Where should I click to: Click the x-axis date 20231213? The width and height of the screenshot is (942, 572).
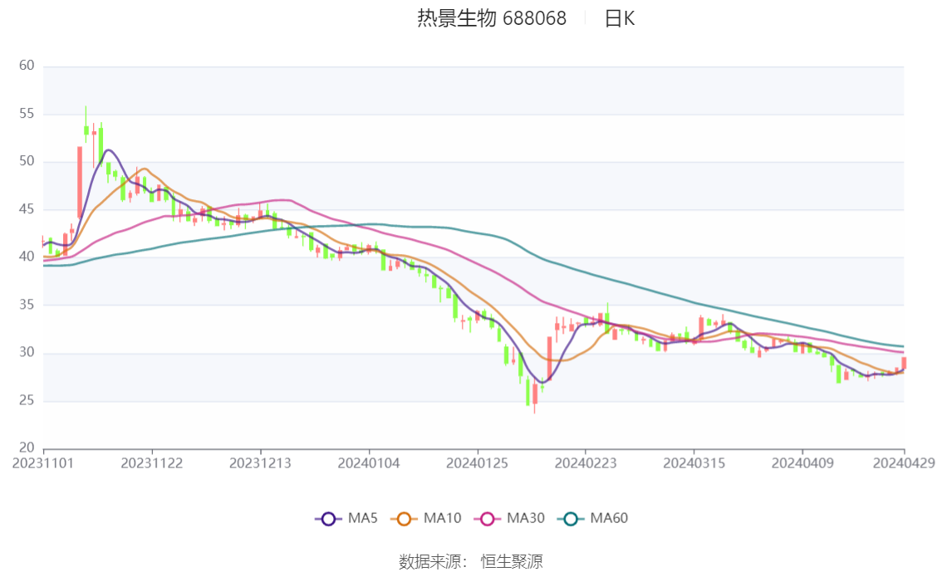coord(260,463)
